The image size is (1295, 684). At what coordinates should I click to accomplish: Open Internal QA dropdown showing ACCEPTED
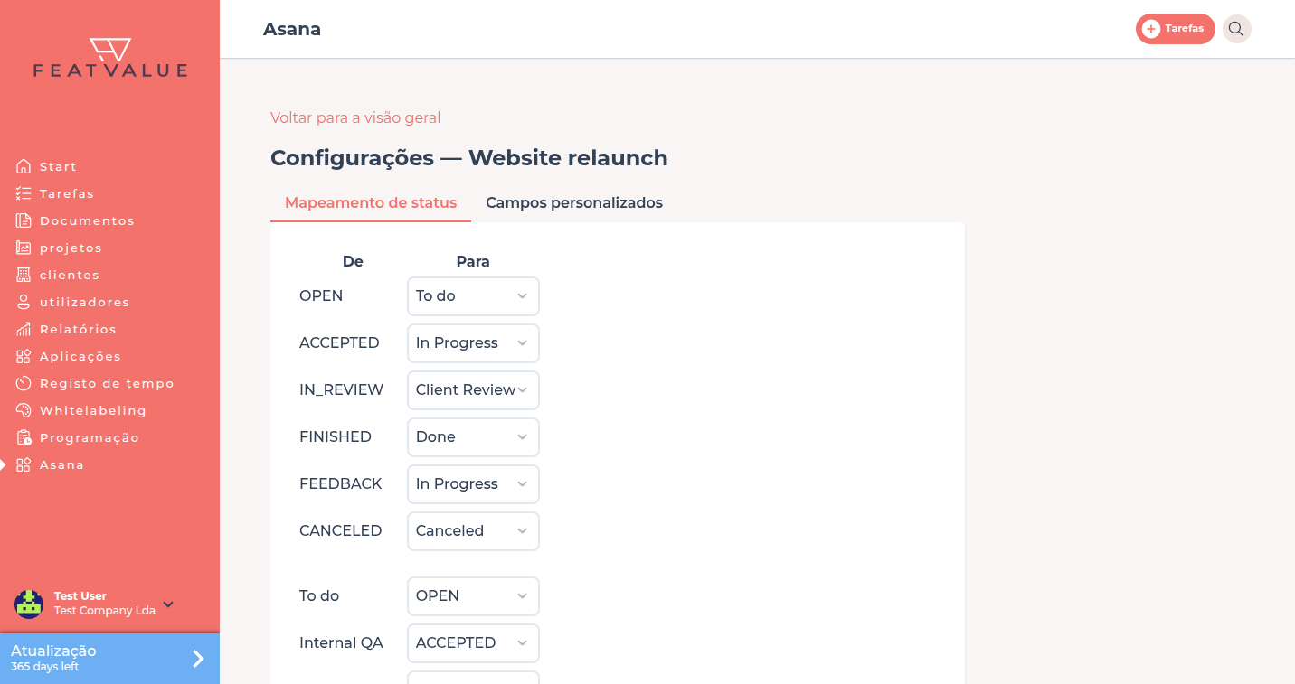pyautogui.click(x=473, y=643)
